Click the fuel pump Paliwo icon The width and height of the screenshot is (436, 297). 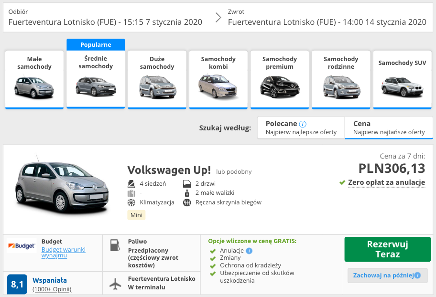click(115, 245)
